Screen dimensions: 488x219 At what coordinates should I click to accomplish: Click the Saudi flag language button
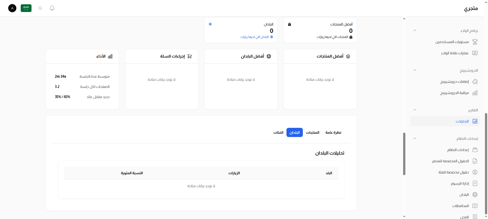click(x=26, y=8)
